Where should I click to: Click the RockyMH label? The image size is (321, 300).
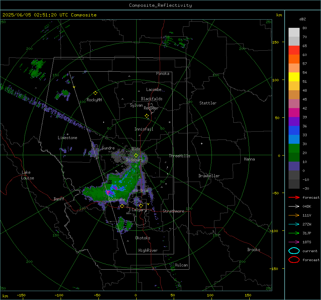click(94, 100)
